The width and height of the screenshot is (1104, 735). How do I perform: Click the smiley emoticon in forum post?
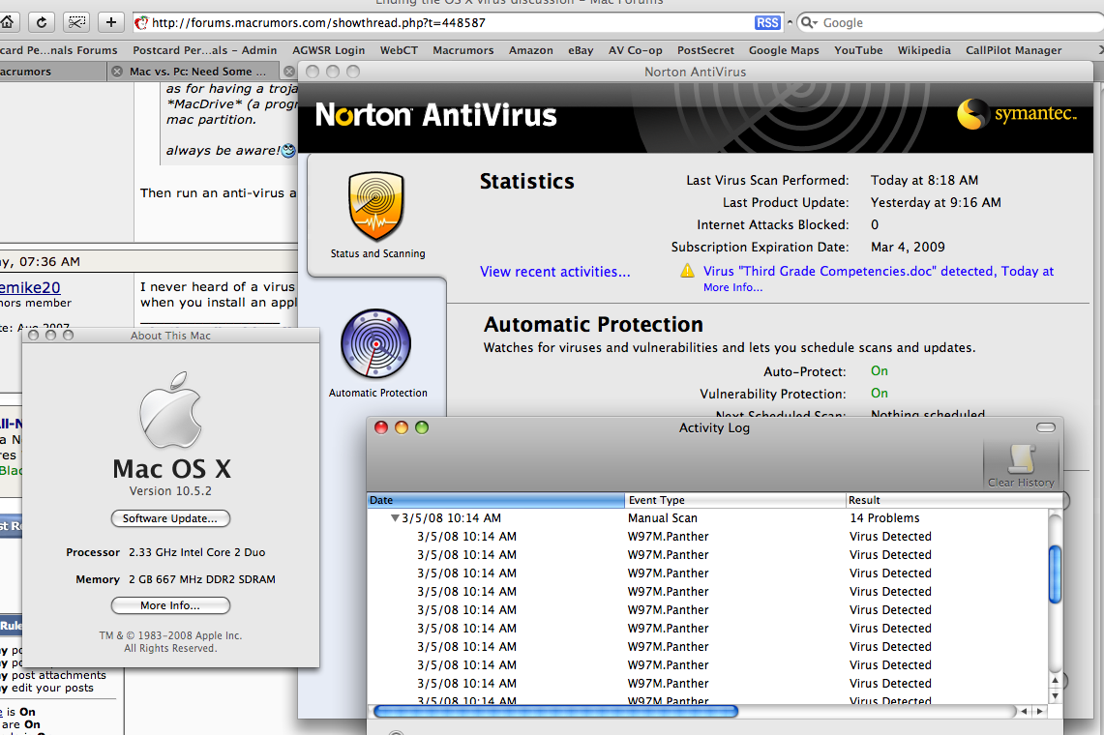click(x=288, y=150)
